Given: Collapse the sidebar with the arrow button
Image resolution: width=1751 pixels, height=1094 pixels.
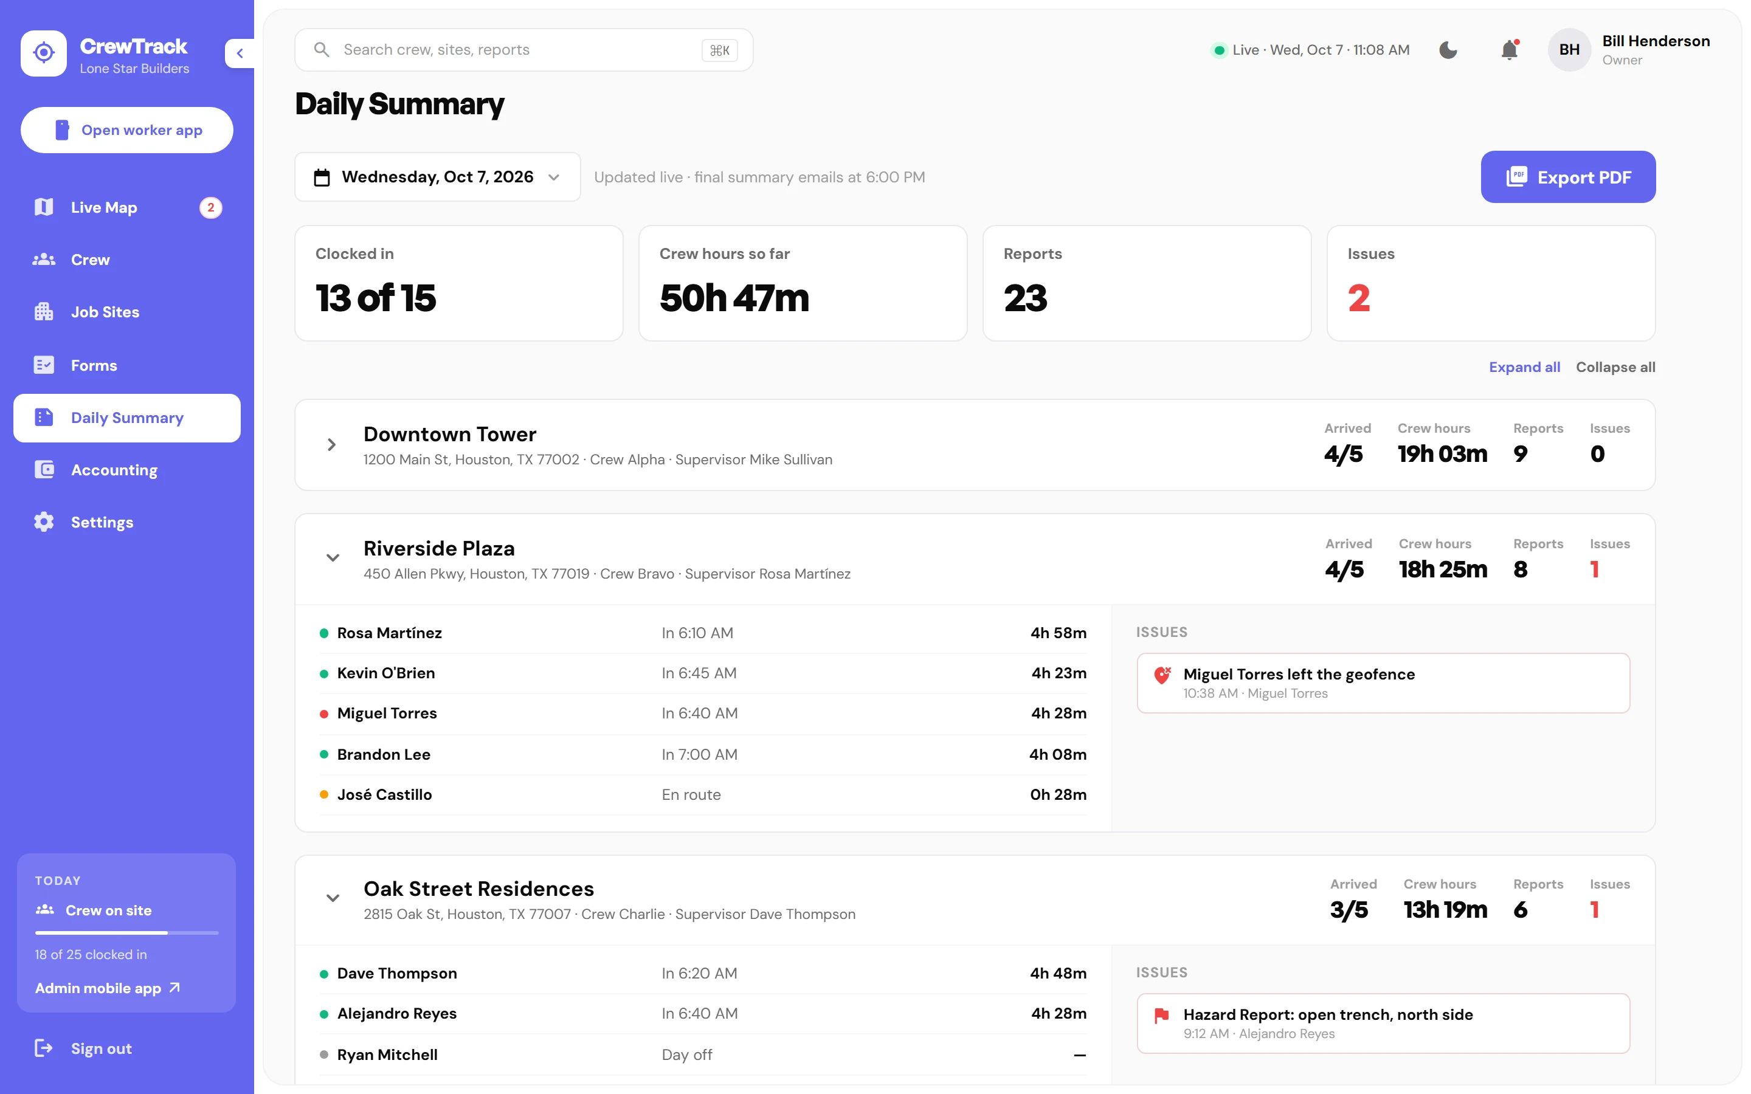Looking at the screenshot, I should [240, 53].
